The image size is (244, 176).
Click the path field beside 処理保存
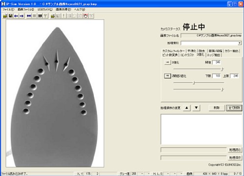[194, 158]
